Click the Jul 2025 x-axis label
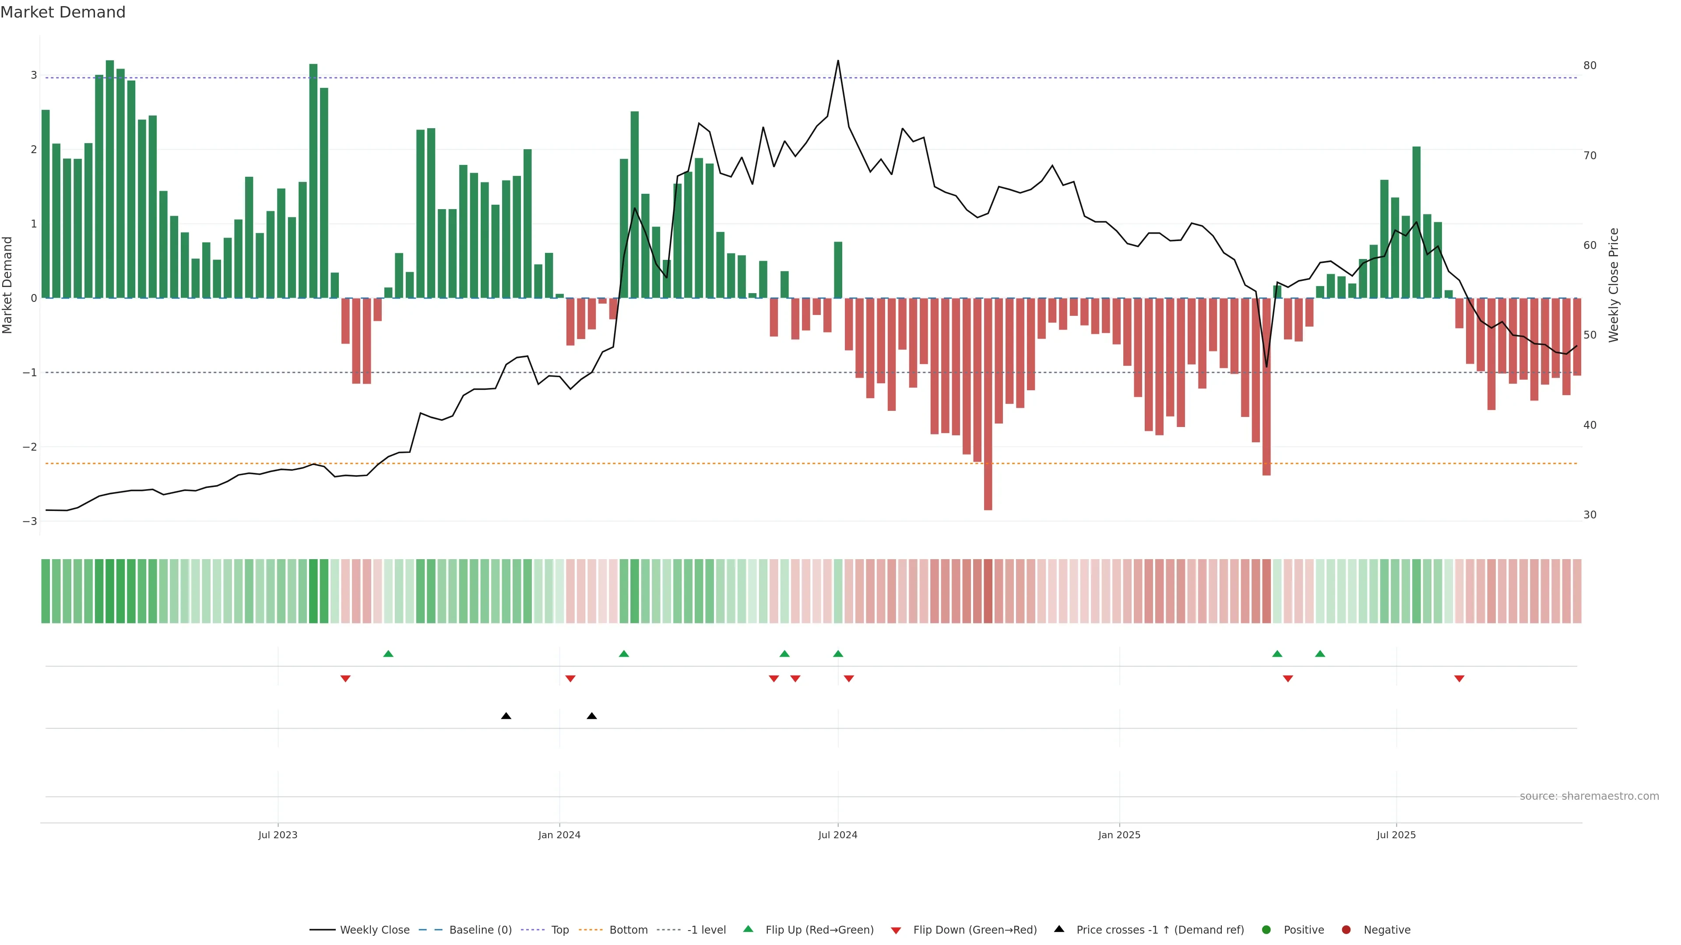Screen dimensions: 1681x945 tap(1396, 836)
